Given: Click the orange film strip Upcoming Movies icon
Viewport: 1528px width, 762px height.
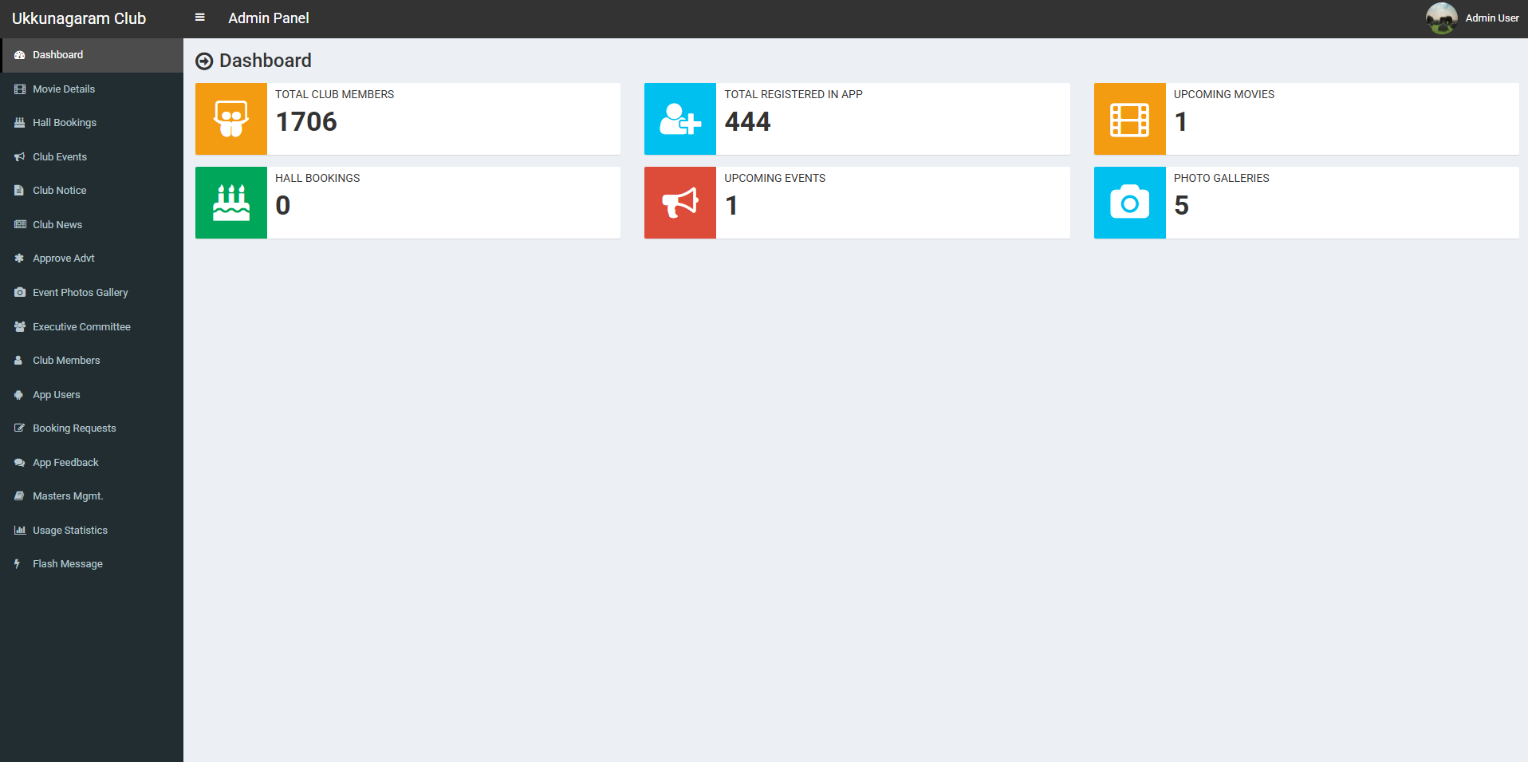Looking at the screenshot, I should click(1129, 119).
